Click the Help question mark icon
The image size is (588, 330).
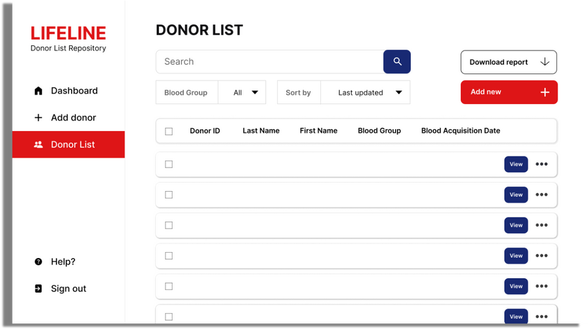tap(38, 261)
